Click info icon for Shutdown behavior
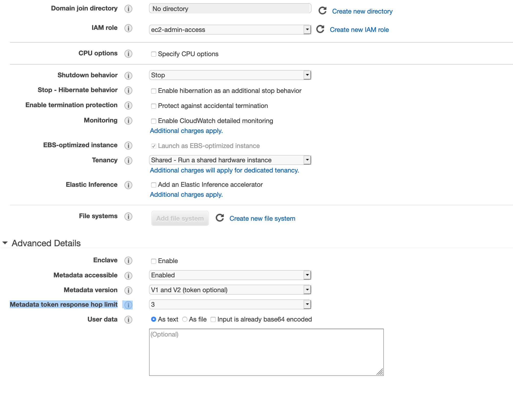This screenshot has height=396, width=513. pyautogui.click(x=128, y=76)
